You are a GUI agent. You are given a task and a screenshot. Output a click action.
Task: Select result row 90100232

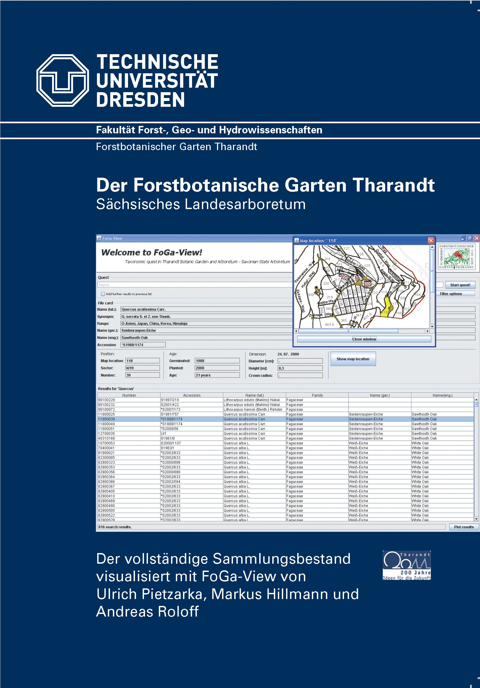tap(286, 405)
